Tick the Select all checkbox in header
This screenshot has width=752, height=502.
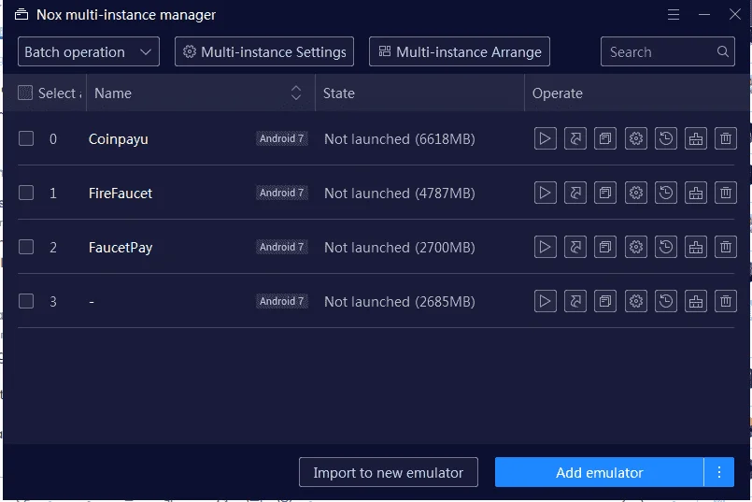pyautogui.click(x=25, y=93)
